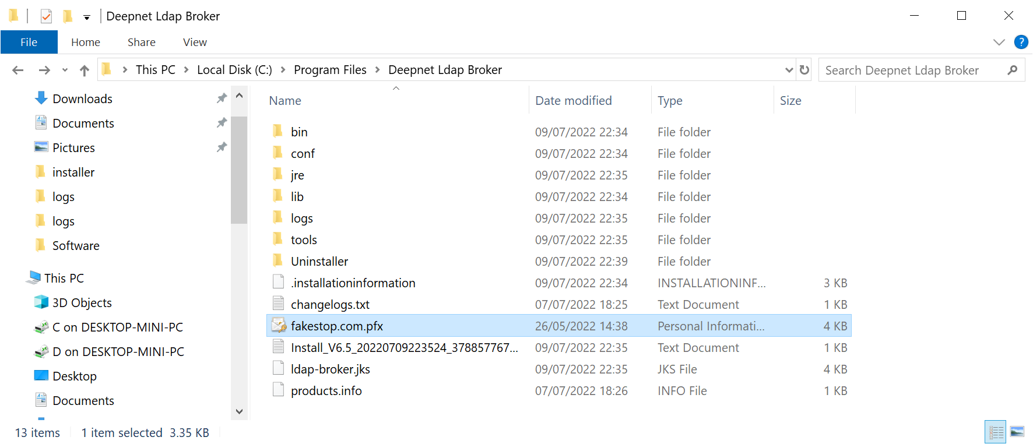The width and height of the screenshot is (1033, 444).
Task: Switch to the Home ribbon tab
Action: (86, 42)
